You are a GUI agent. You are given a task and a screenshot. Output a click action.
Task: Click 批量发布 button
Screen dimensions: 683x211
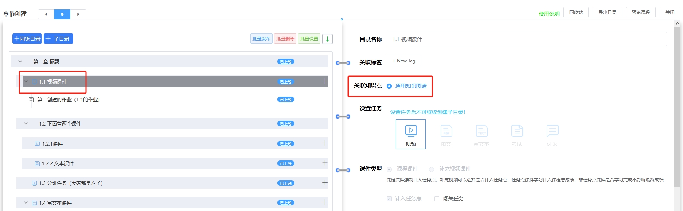click(x=261, y=39)
